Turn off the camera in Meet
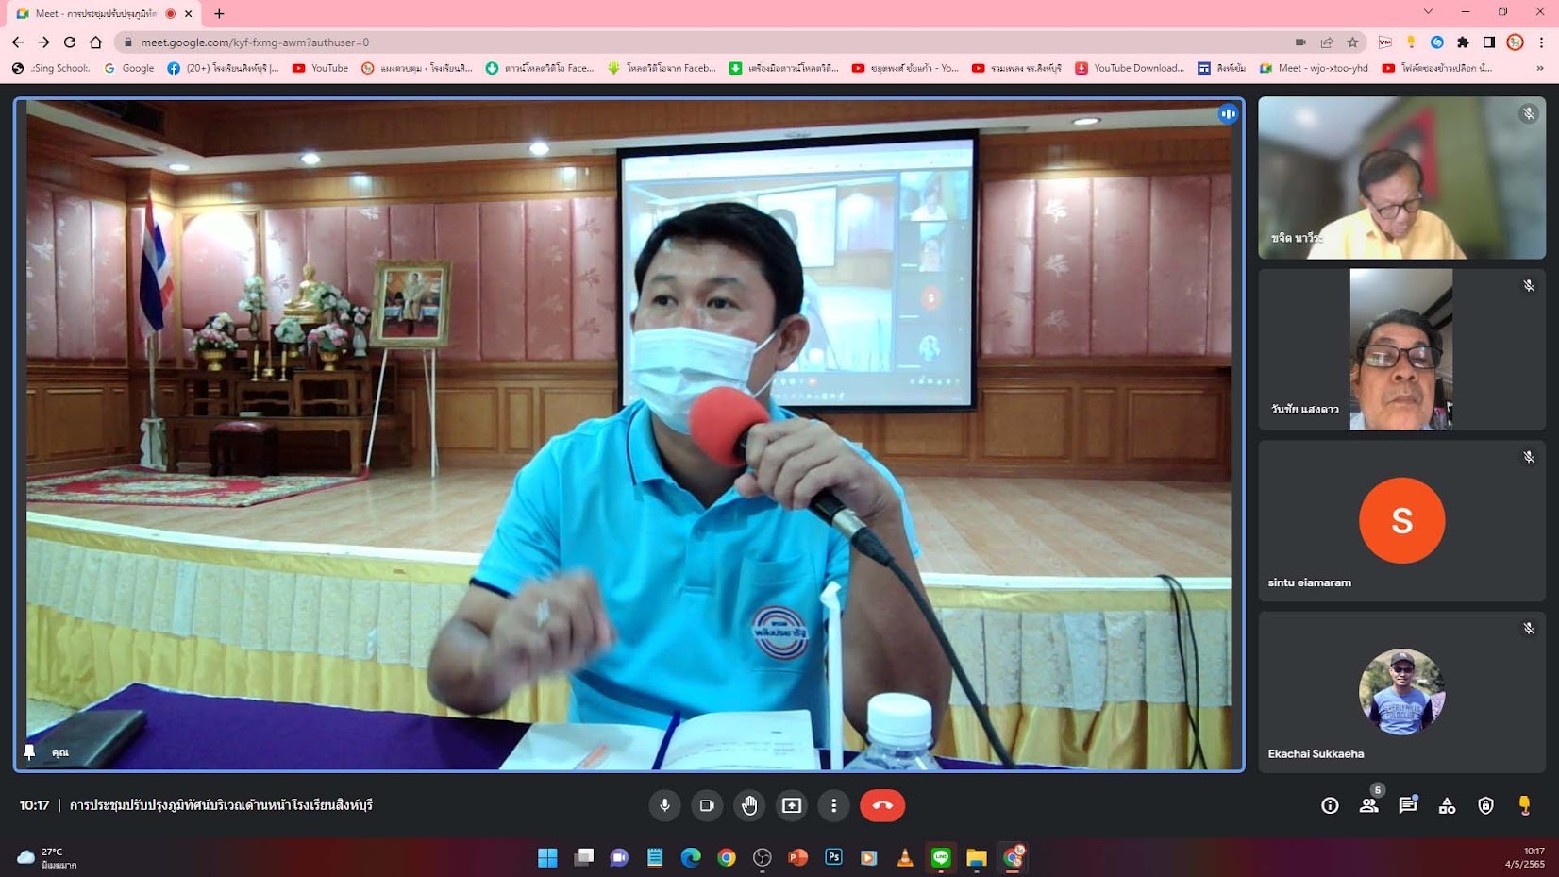This screenshot has width=1559, height=877. click(706, 805)
